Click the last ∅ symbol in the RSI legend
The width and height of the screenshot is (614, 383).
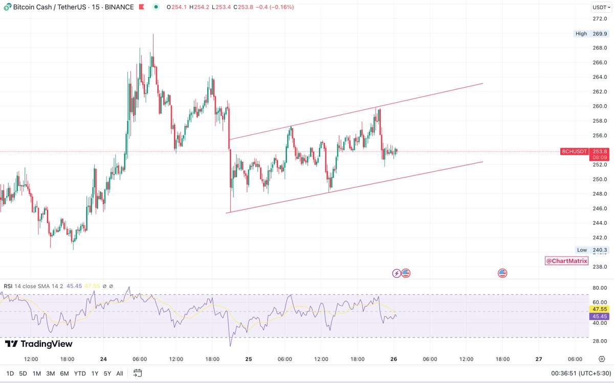click(111, 286)
